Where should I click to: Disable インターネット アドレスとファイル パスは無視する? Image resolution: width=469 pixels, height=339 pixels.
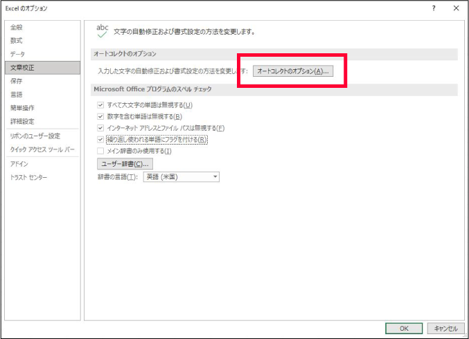click(x=101, y=128)
